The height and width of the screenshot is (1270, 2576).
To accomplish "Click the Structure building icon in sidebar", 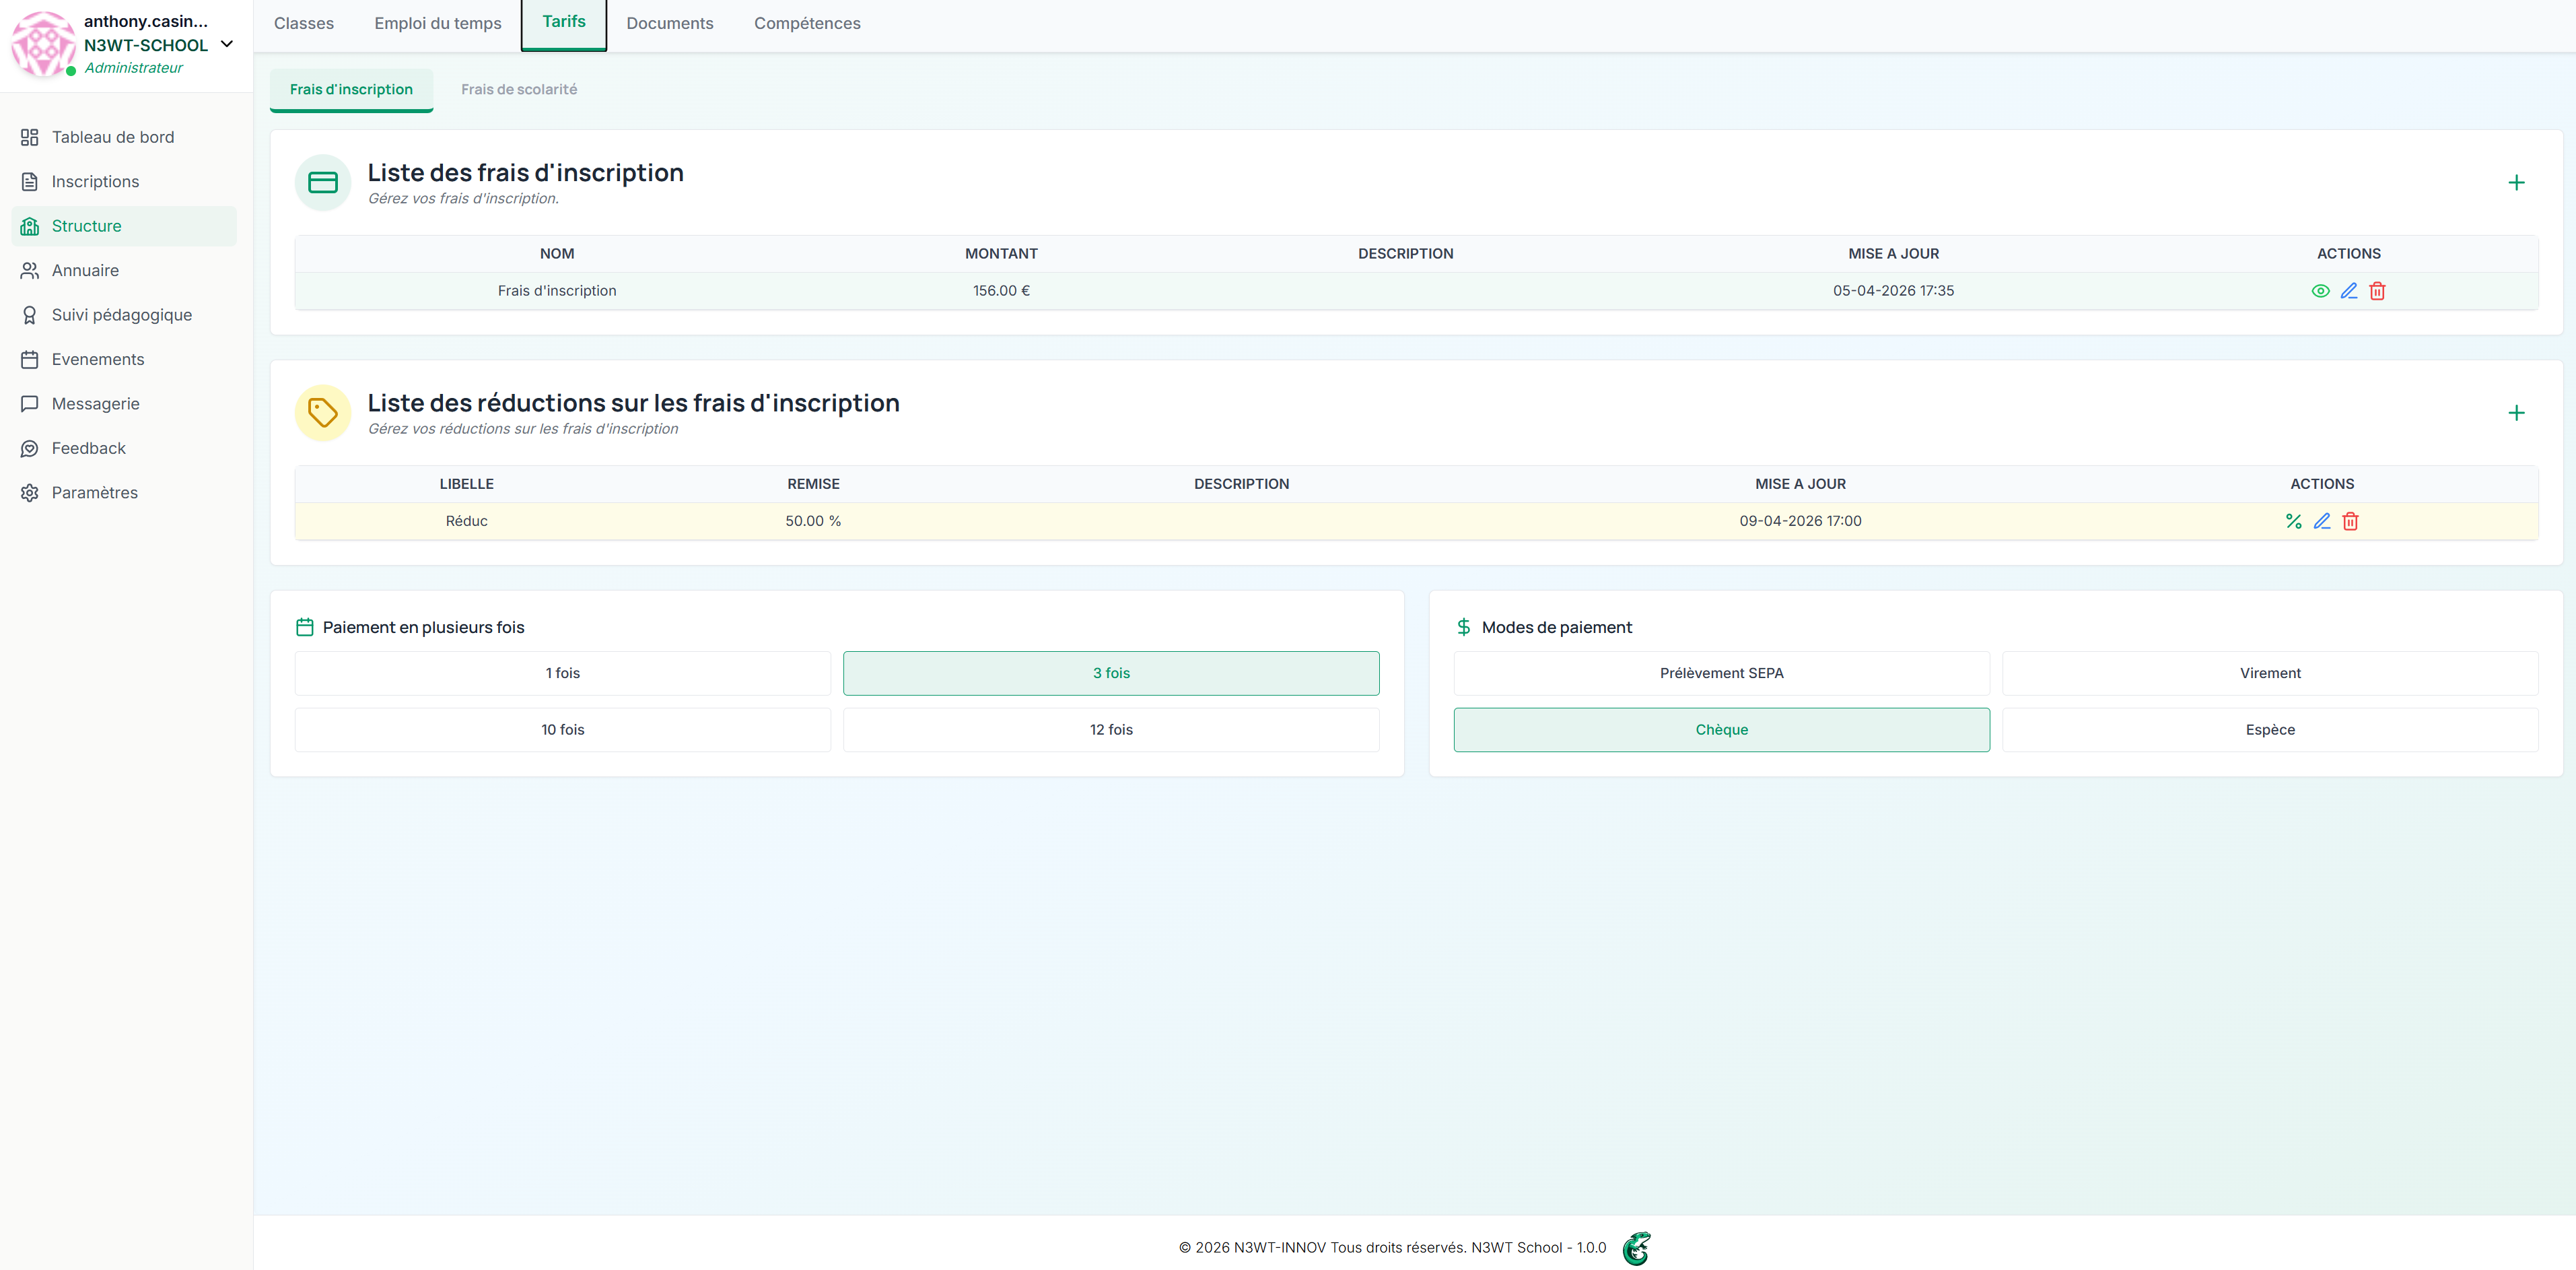I will tap(30, 226).
